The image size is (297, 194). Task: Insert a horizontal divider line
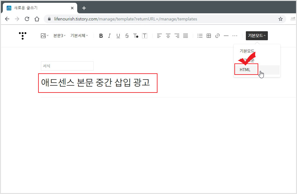coord(226,36)
